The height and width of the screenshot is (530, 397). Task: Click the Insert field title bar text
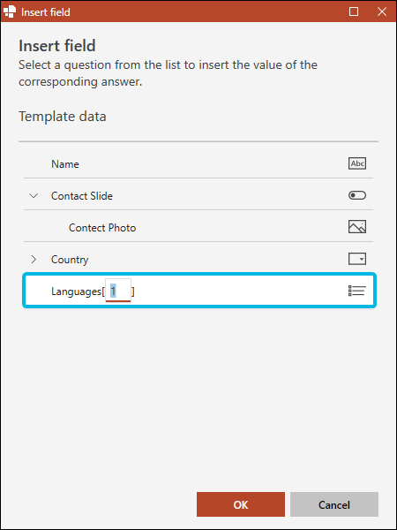click(x=46, y=12)
